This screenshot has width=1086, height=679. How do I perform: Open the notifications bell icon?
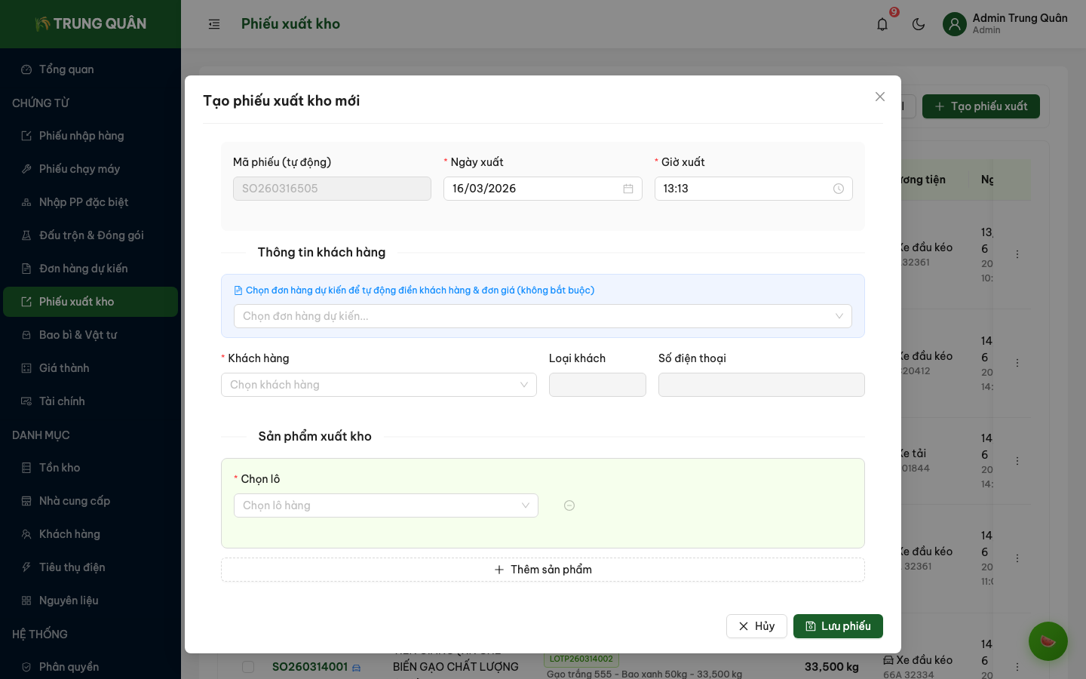click(882, 24)
